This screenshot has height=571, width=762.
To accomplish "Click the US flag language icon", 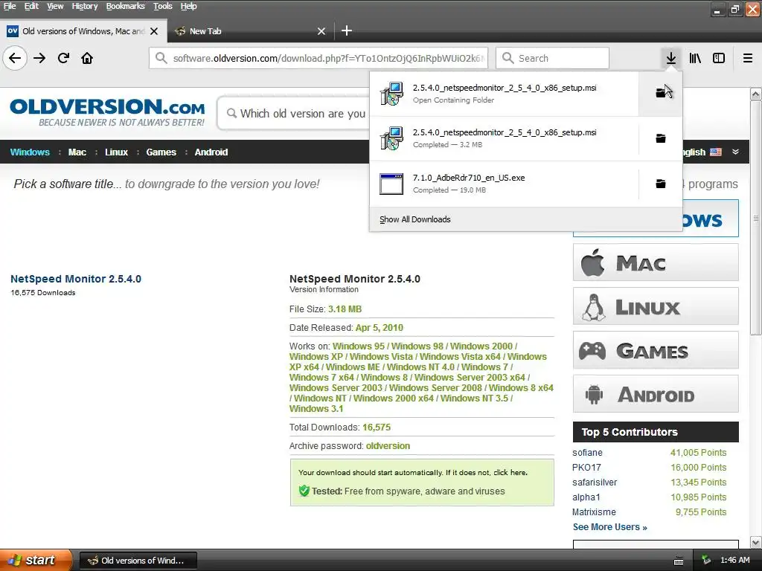I will (x=716, y=152).
